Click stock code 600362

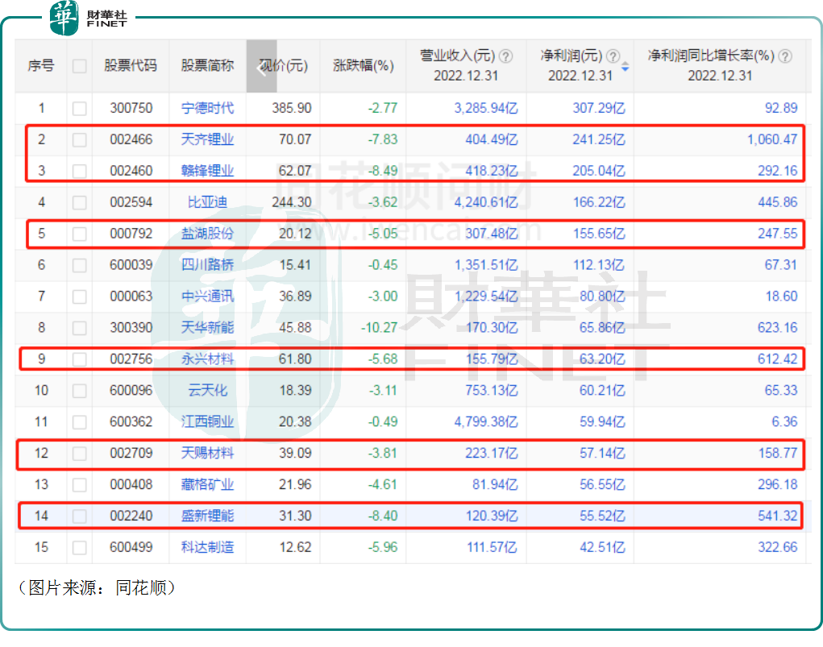131,422
